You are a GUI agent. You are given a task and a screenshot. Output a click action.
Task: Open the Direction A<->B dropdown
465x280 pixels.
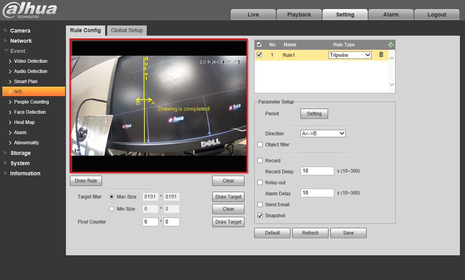pyautogui.click(x=323, y=134)
